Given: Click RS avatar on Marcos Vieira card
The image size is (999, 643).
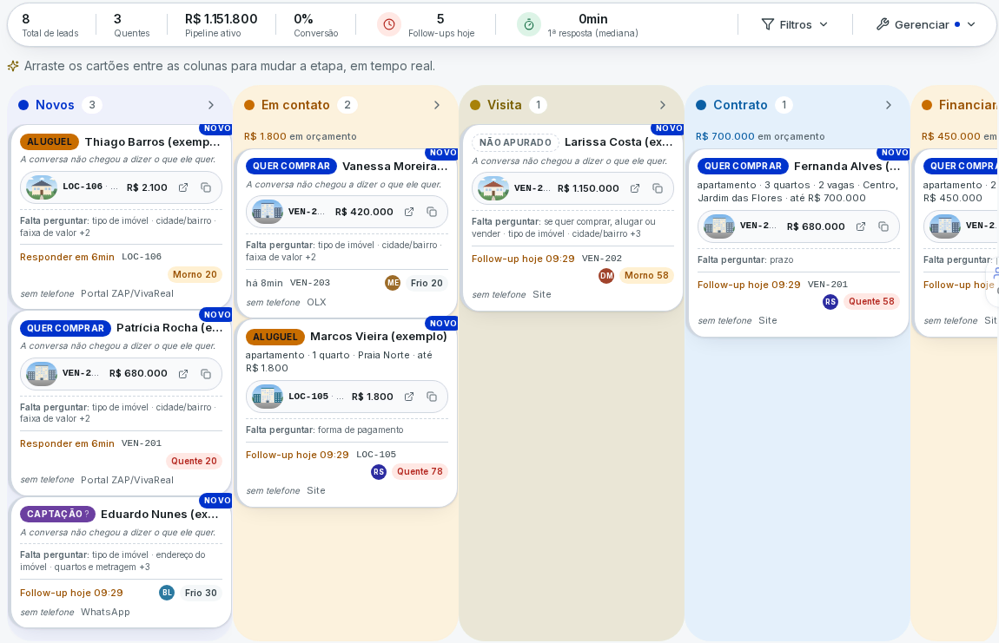Looking at the screenshot, I should [379, 472].
